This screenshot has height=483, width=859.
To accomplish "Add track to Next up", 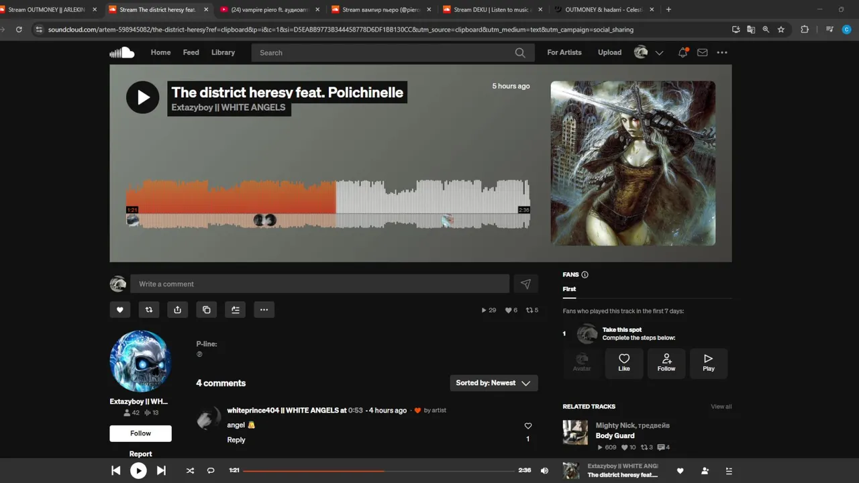I will (x=235, y=310).
